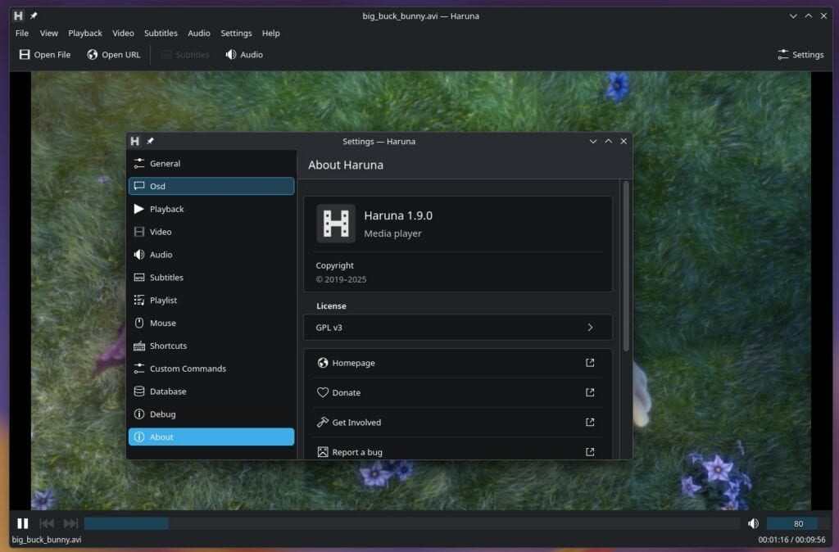Click Haruna app icon in Settings title bar
Image resolution: width=839 pixels, height=552 pixels.
click(135, 141)
